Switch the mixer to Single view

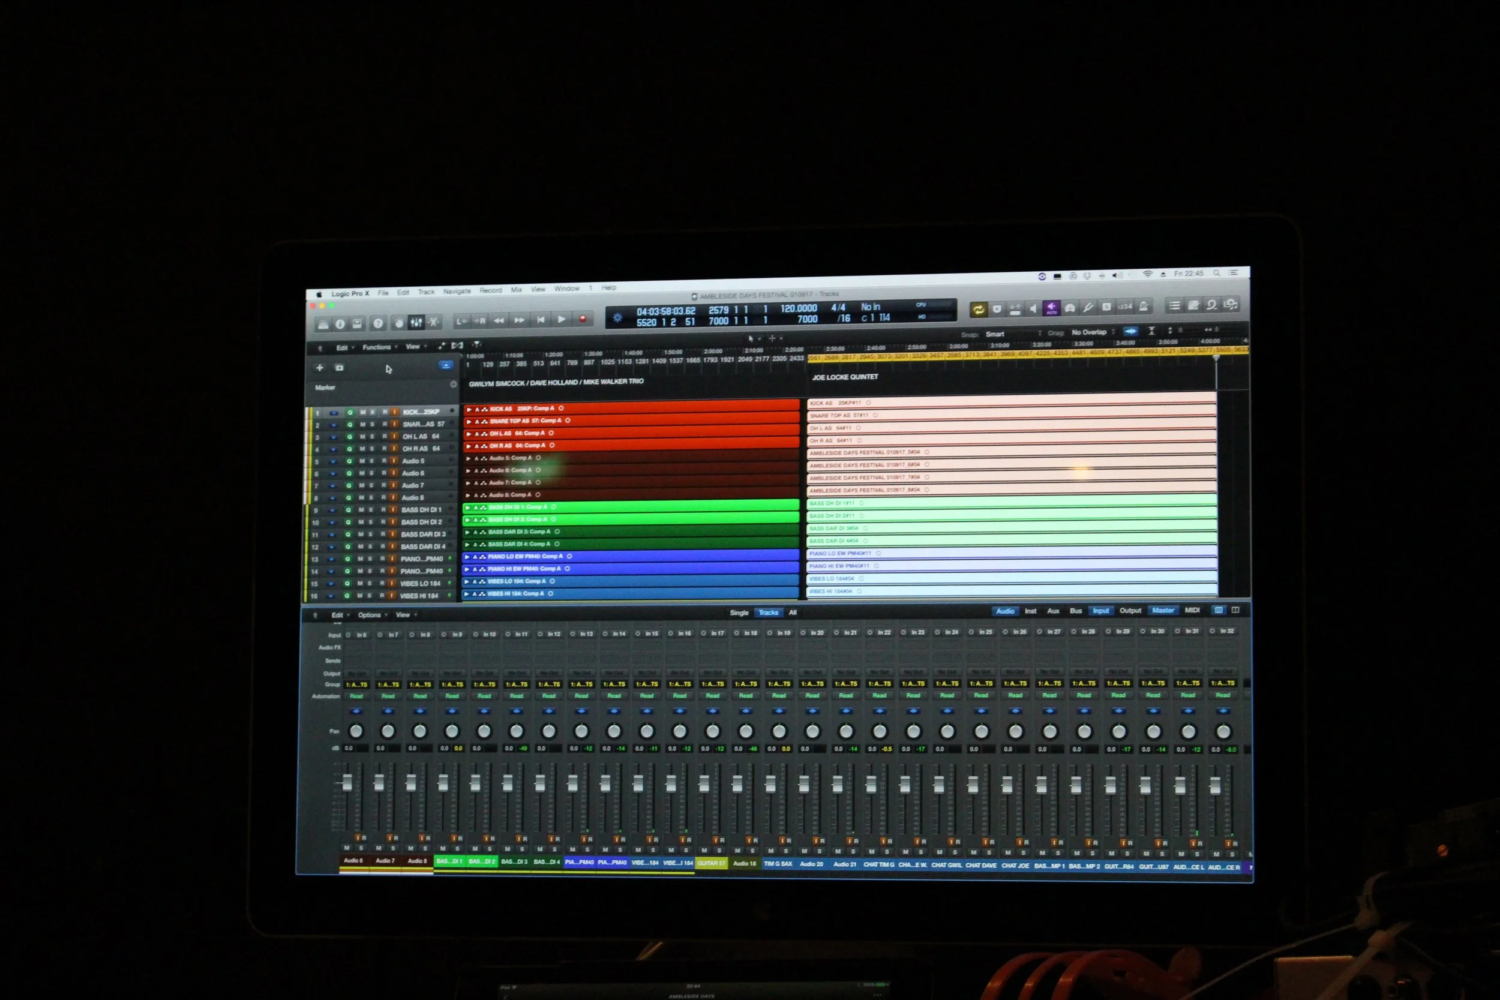739,613
